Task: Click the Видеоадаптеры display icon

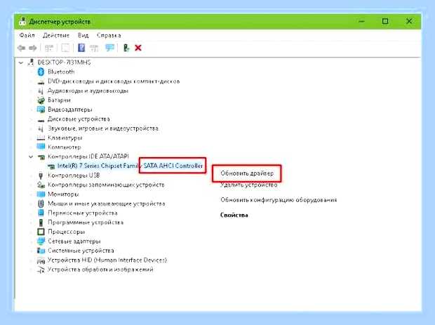Action: click(41, 110)
